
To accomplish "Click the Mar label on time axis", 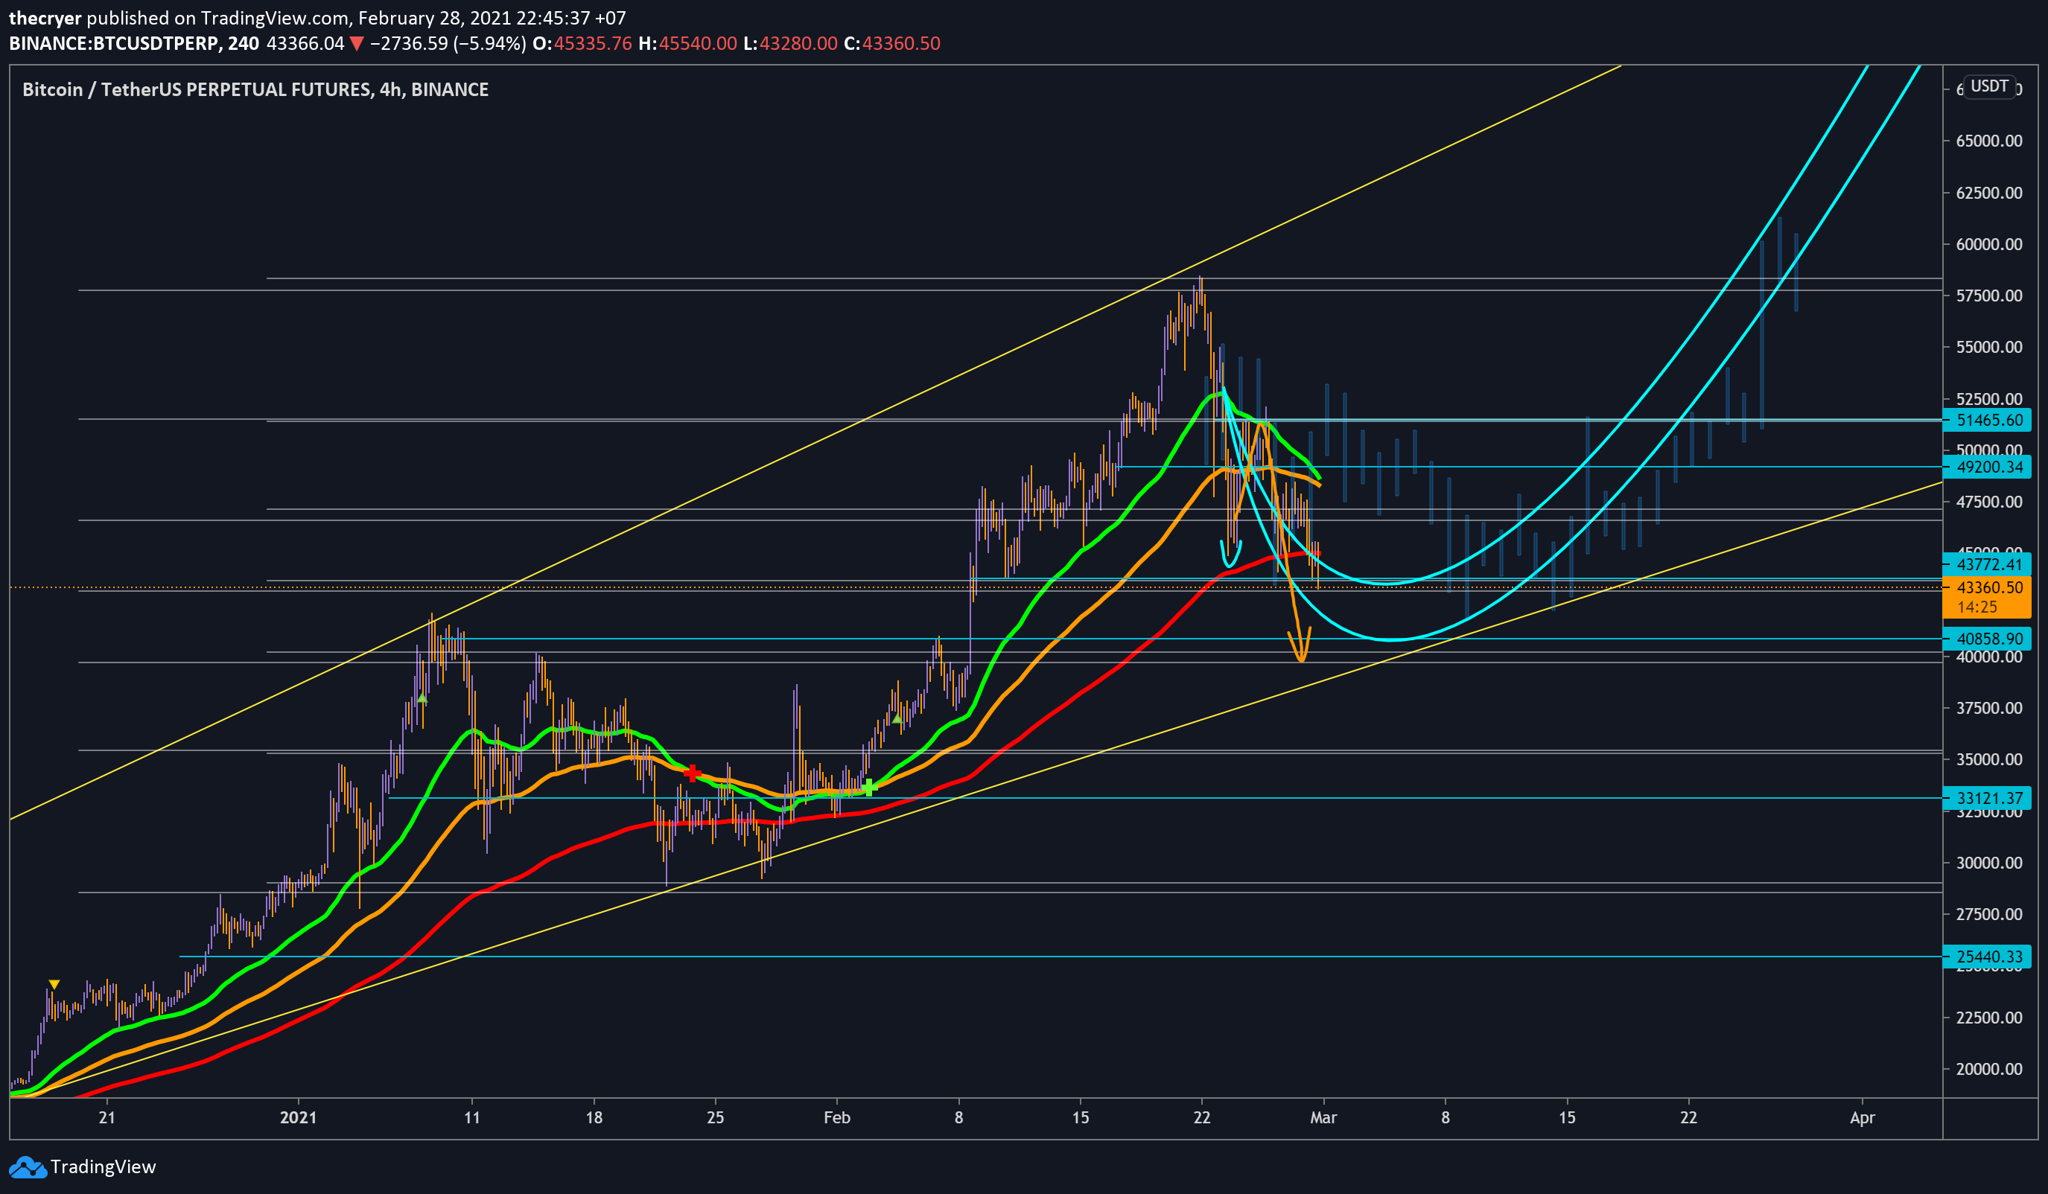I will click(x=1323, y=1117).
